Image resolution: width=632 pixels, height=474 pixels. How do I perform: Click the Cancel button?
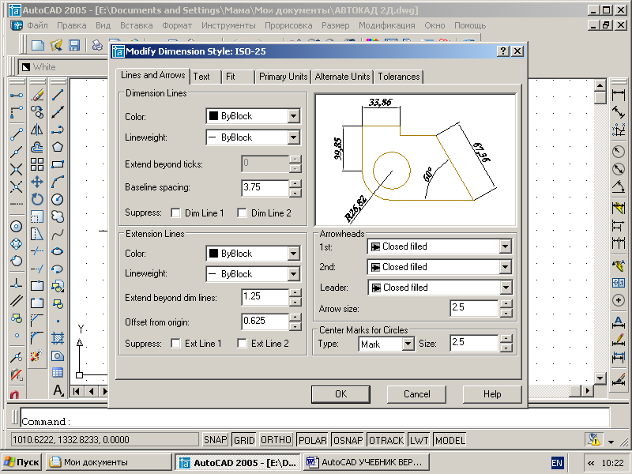point(416,394)
